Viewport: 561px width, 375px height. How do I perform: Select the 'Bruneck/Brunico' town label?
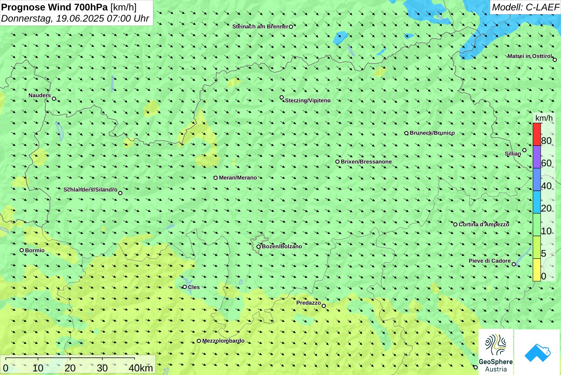tap(432, 133)
